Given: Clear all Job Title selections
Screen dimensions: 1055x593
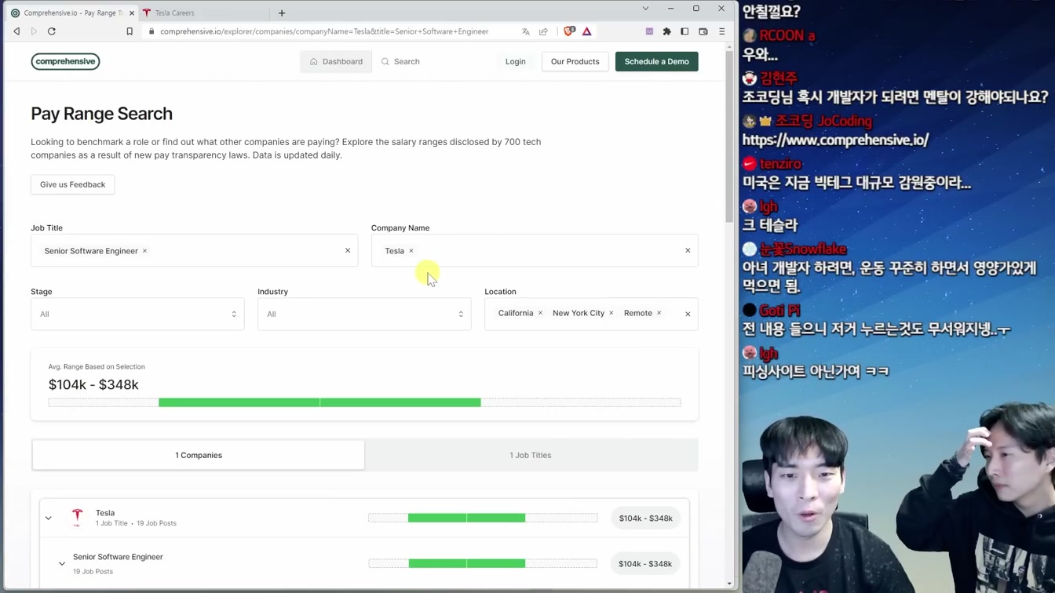Looking at the screenshot, I should 348,251.
